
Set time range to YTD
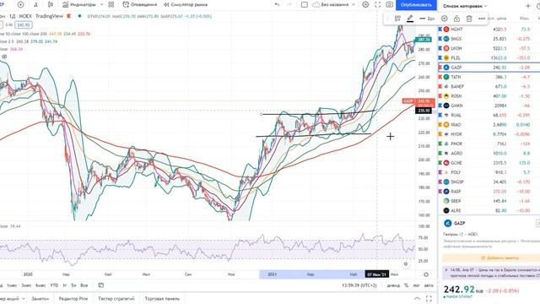(x=54, y=285)
